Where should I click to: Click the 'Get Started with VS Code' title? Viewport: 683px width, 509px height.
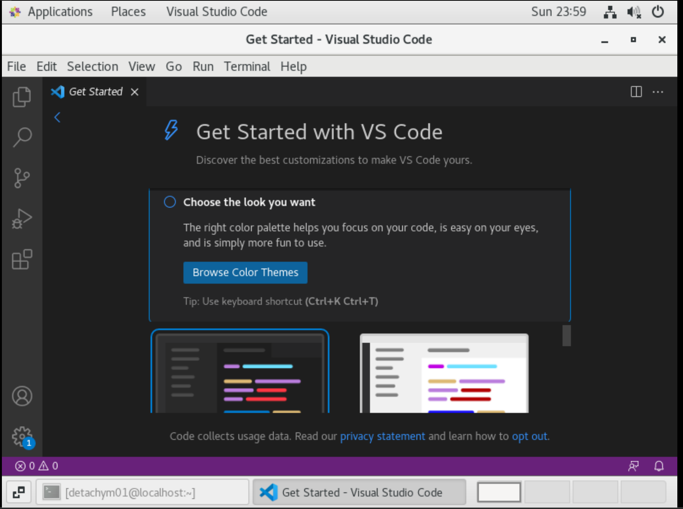319,132
